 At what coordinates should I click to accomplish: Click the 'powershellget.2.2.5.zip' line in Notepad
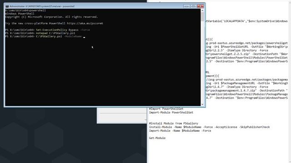pyautogui.click(x=246, y=54)
